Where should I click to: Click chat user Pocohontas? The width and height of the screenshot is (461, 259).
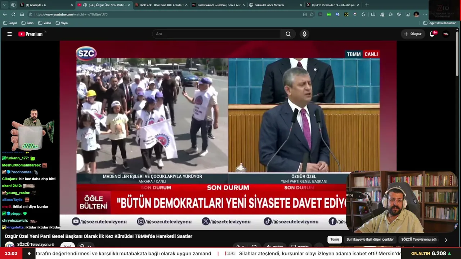[21, 172]
